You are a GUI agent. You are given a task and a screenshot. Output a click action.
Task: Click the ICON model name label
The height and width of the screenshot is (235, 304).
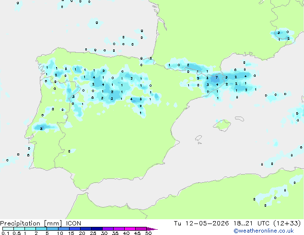point(73,223)
